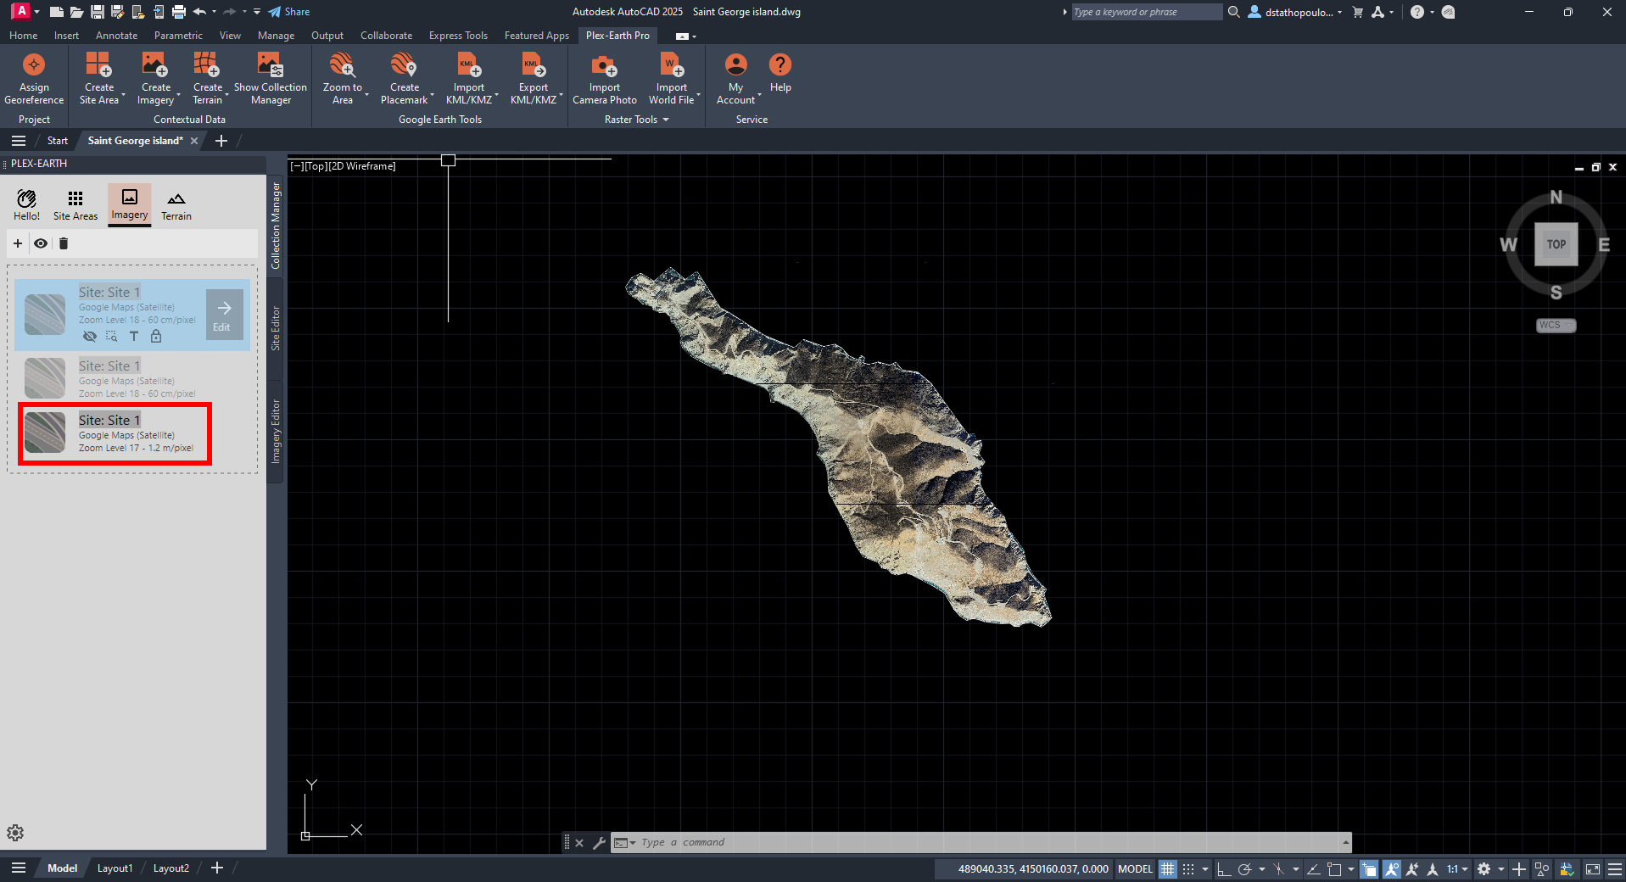Switch to the Terrain panel tab
The image size is (1626, 882).
pos(176,205)
